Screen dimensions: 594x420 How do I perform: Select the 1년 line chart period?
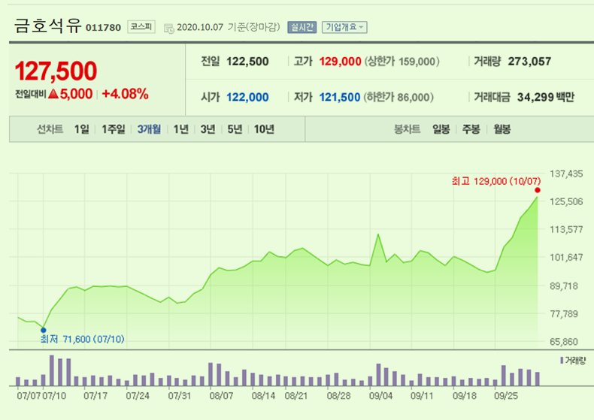tap(180, 129)
